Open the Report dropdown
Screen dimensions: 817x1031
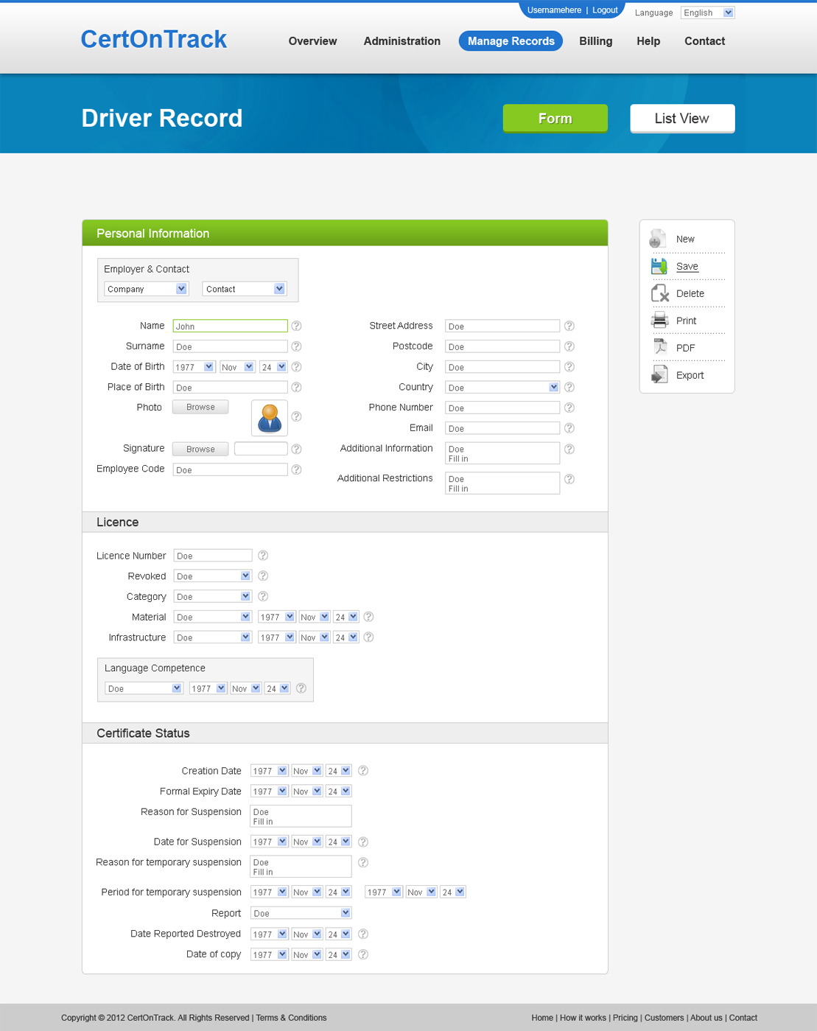[x=301, y=913]
